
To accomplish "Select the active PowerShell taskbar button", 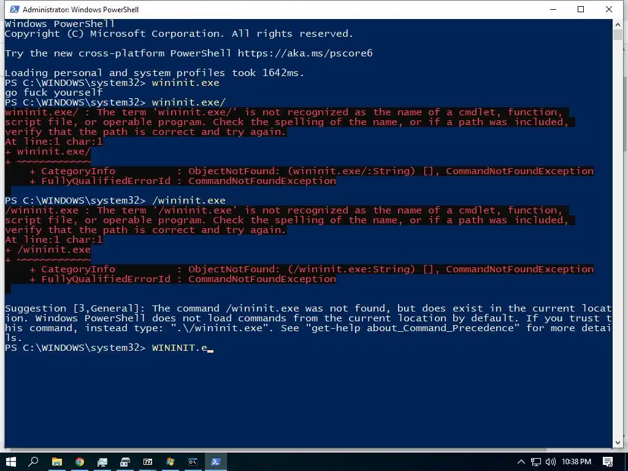I will point(216,462).
